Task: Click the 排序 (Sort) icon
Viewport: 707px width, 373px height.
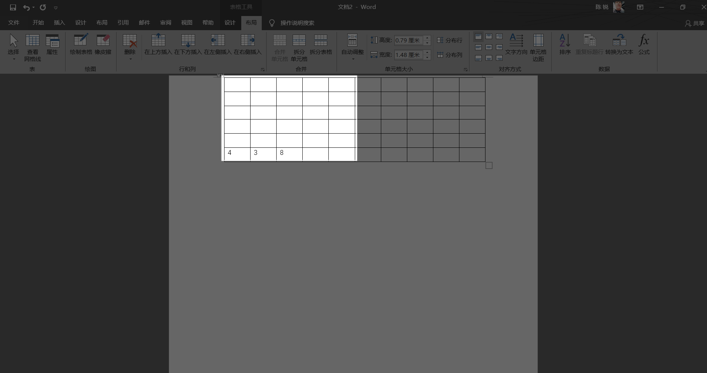Action: (x=565, y=45)
